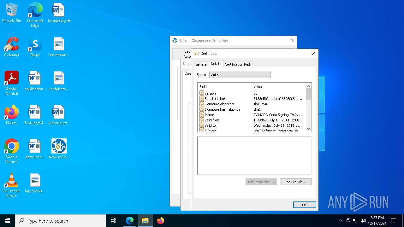Select the Issuer field row
Screen dimensions: 404x227
252,115
